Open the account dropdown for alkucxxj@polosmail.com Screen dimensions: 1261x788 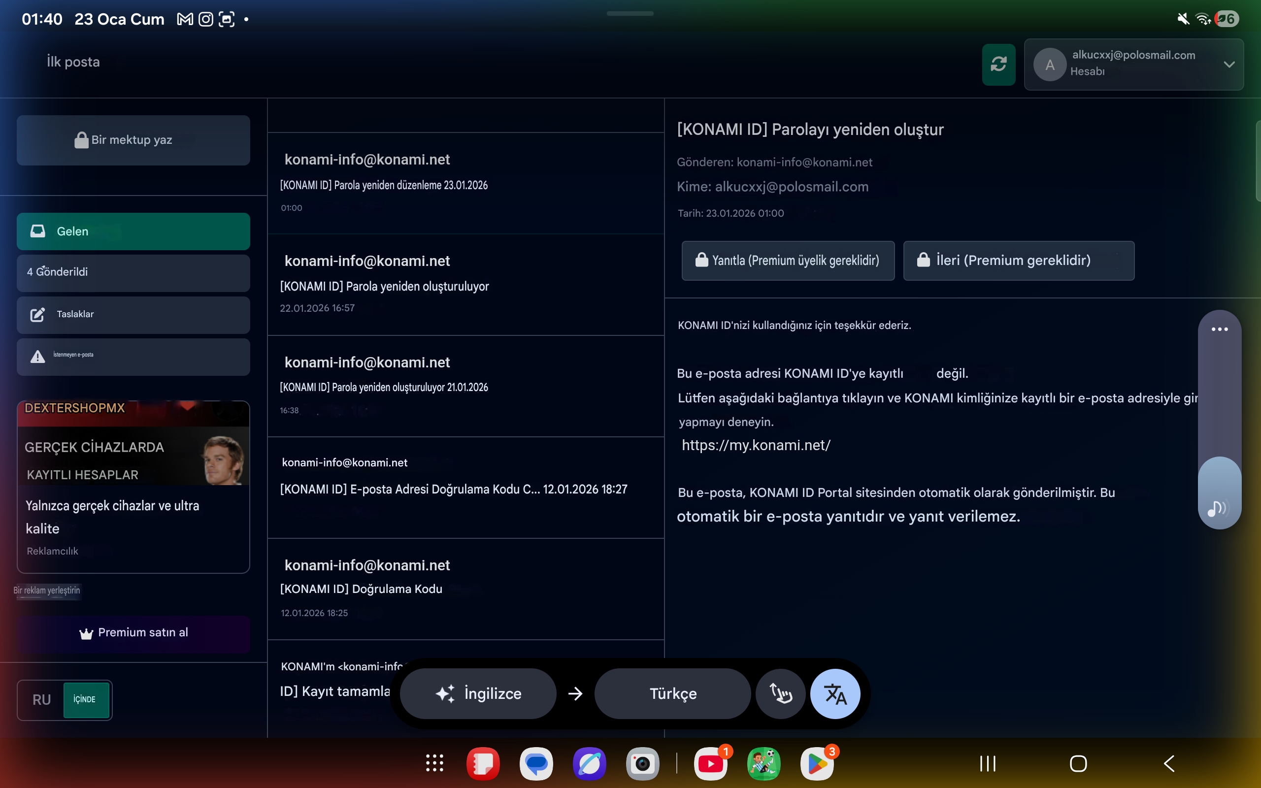(1134, 64)
